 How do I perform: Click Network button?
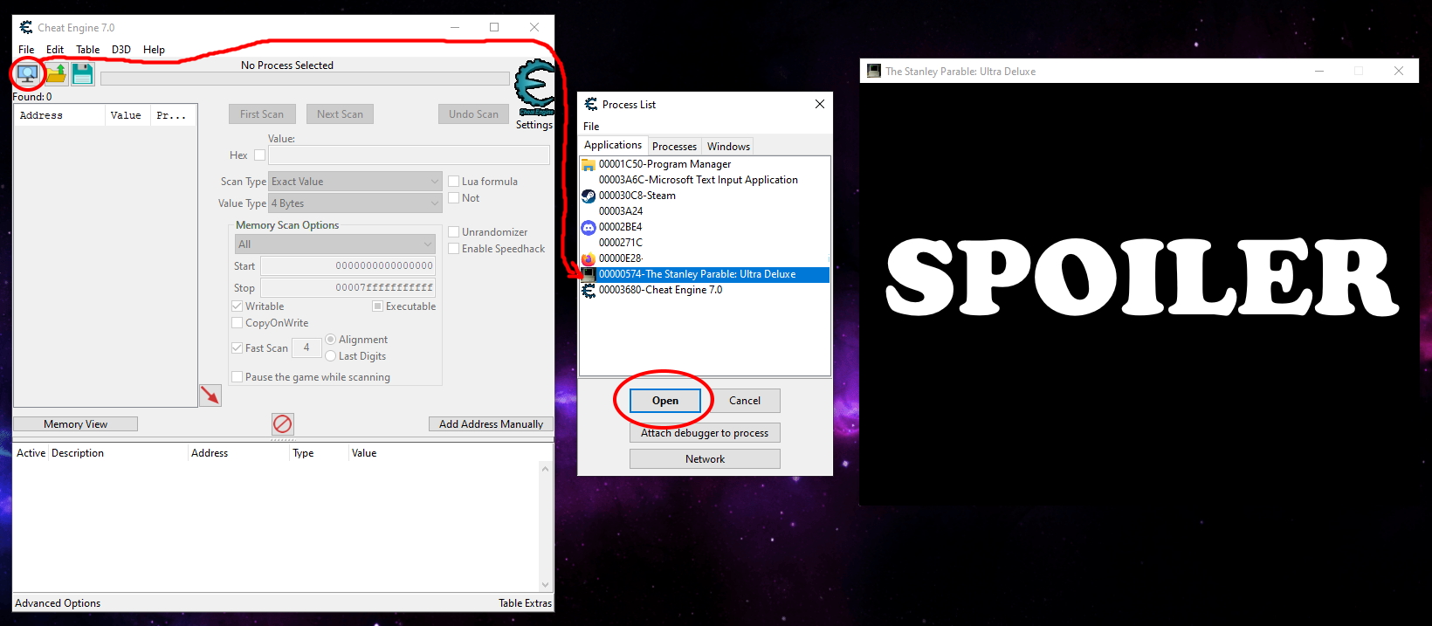pos(705,459)
